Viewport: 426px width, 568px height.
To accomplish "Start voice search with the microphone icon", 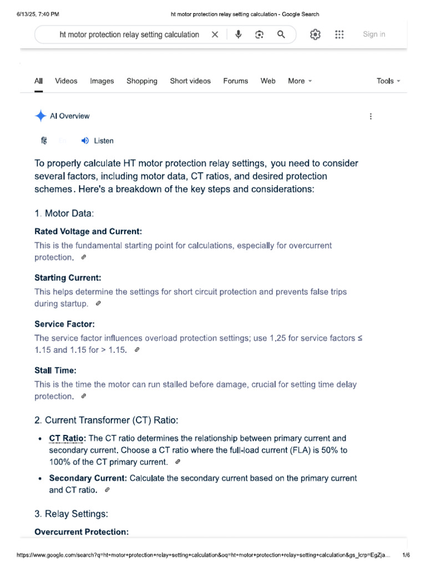I will coord(239,34).
